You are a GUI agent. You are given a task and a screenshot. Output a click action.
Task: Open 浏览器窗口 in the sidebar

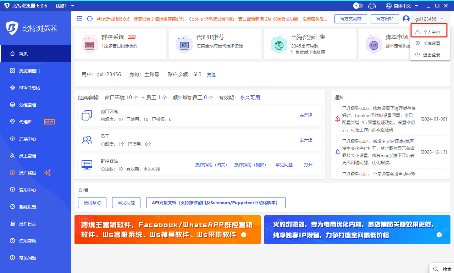click(x=35, y=71)
